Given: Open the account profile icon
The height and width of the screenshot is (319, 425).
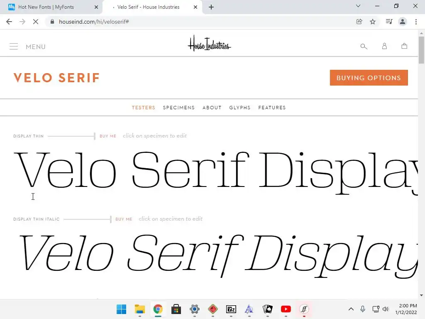Looking at the screenshot, I should (384, 46).
